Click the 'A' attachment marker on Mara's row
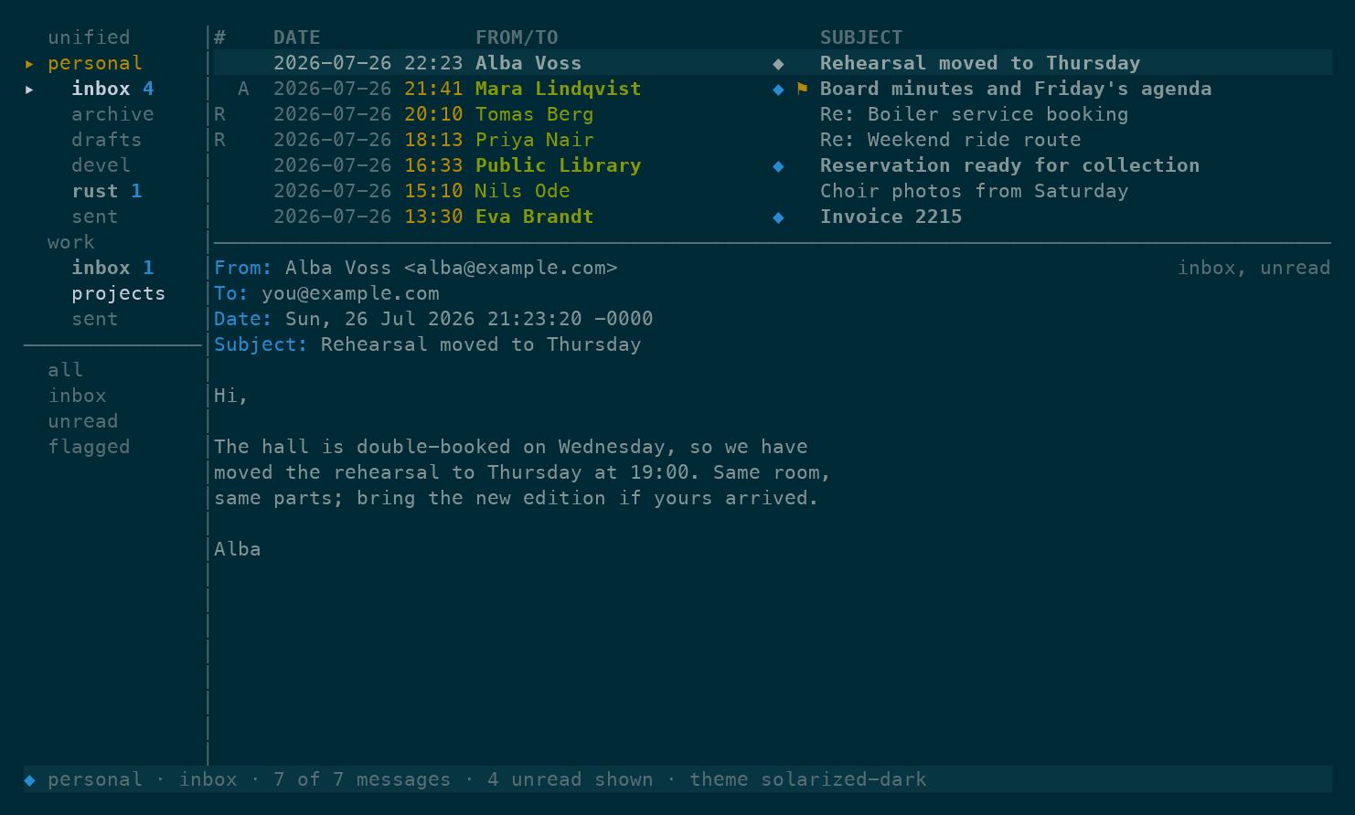Image resolution: width=1355 pixels, height=815 pixels. 243,89
